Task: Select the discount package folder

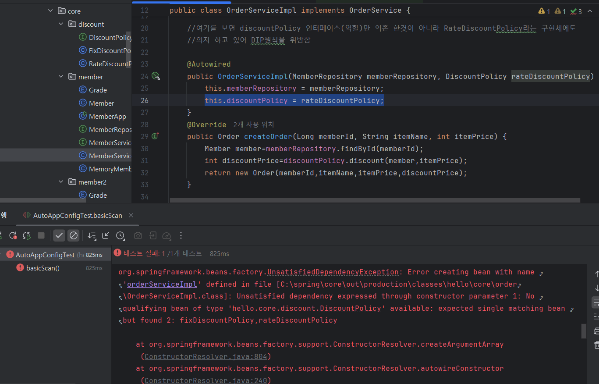Action: click(x=86, y=24)
